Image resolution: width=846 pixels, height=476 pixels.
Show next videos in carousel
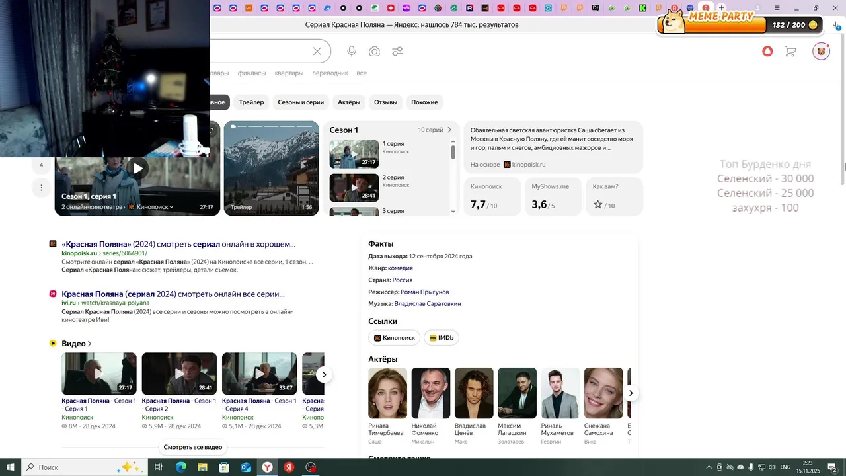pos(324,375)
